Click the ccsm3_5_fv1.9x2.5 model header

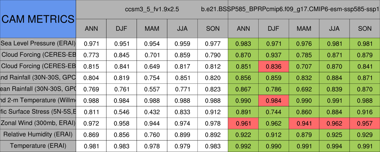click(x=152, y=9)
